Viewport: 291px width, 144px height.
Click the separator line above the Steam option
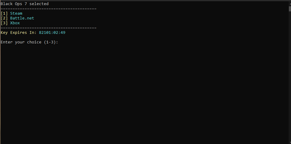[x=49, y=9]
